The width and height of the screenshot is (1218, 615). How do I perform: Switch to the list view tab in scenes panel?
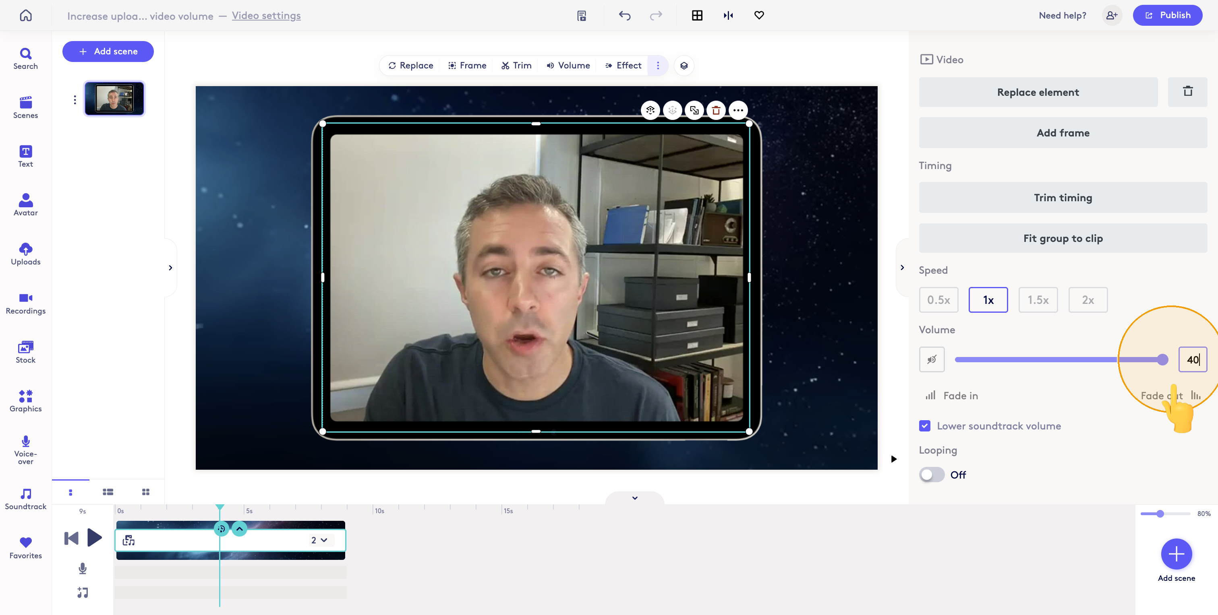(x=108, y=492)
